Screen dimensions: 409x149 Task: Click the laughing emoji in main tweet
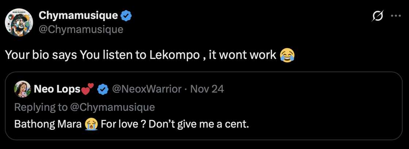click(287, 55)
